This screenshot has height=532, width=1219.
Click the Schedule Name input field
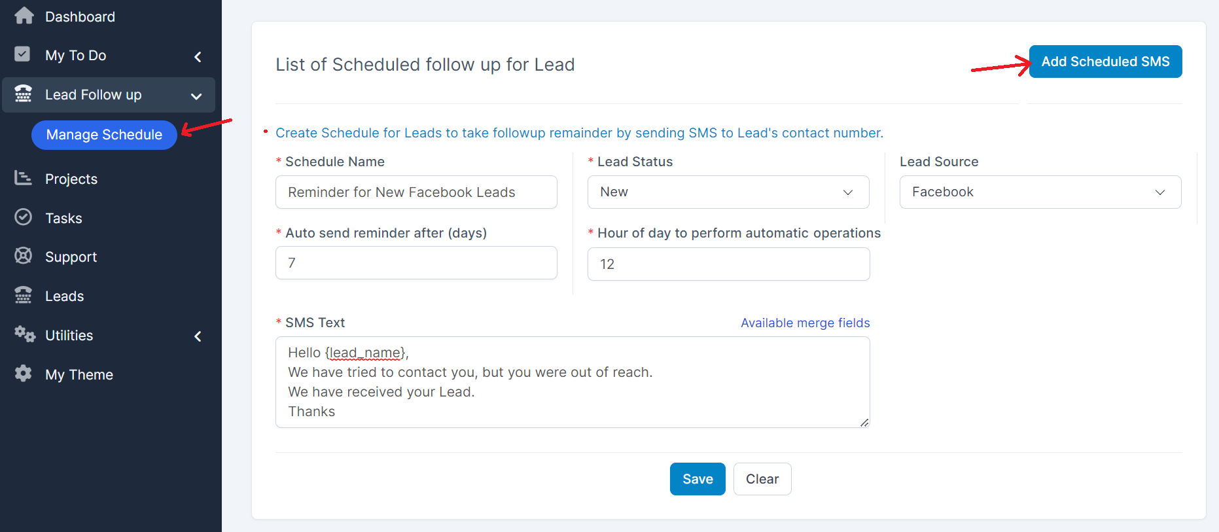click(x=416, y=192)
